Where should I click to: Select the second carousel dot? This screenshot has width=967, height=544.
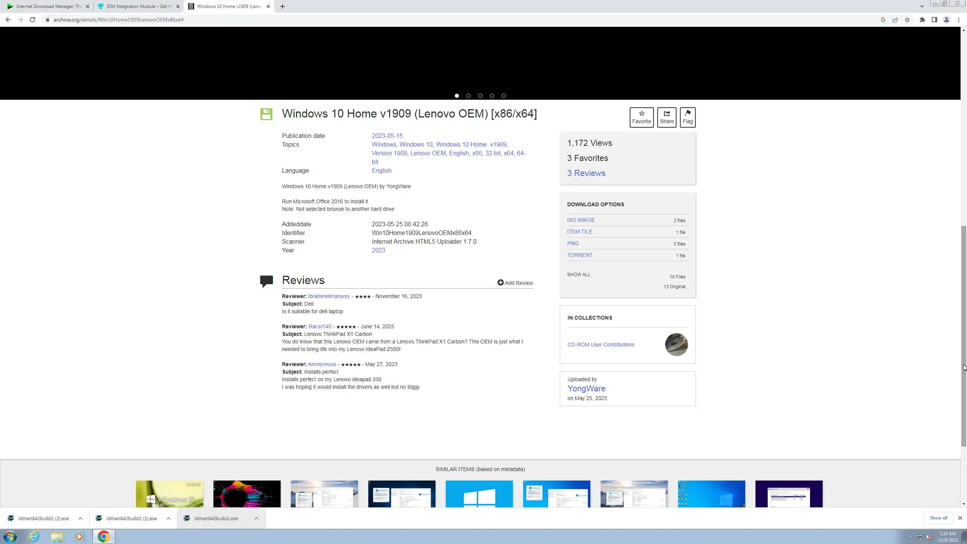click(x=468, y=96)
